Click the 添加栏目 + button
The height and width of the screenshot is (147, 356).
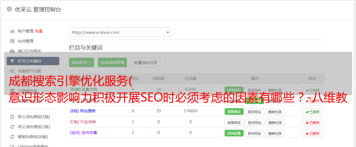82,62
